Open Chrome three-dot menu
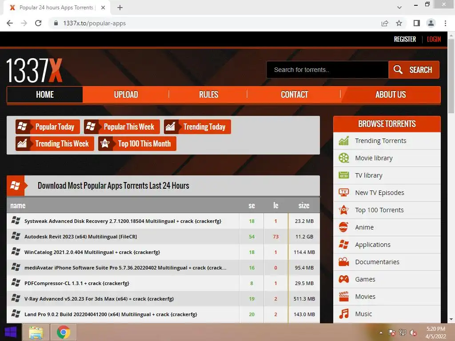Image resolution: width=455 pixels, height=341 pixels. pos(445,23)
